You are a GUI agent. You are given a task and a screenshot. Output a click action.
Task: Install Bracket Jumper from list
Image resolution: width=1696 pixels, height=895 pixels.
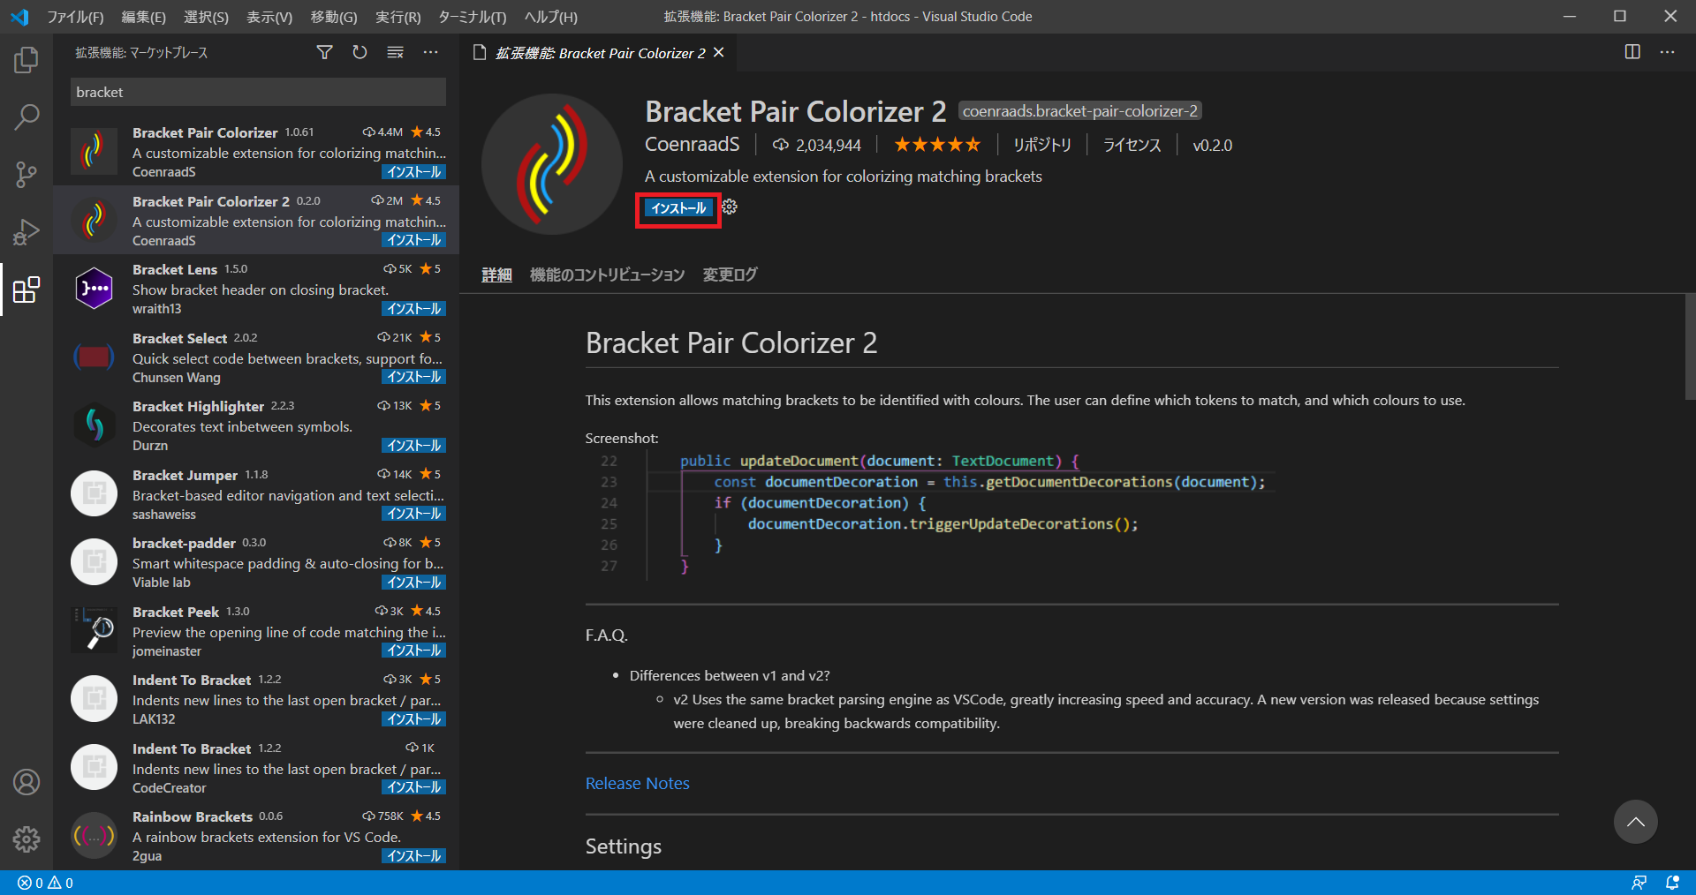click(x=414, y=514)
